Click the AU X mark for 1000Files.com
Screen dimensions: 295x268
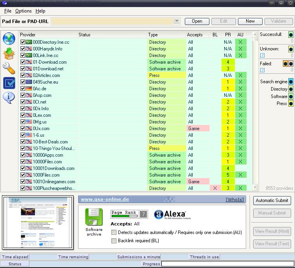240,175
